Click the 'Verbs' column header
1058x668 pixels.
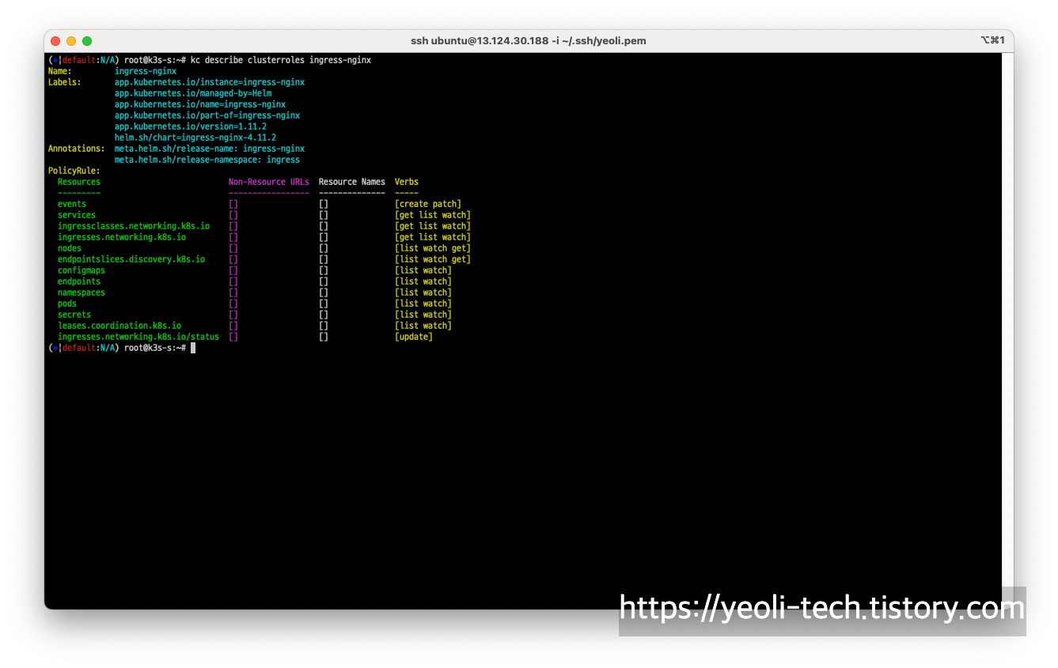[407, 182]
